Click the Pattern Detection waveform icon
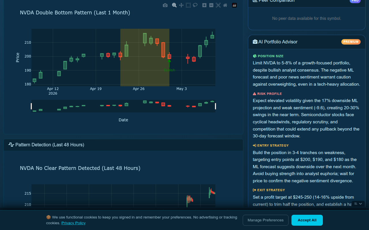369x230 pixels. tap(11, 145)
